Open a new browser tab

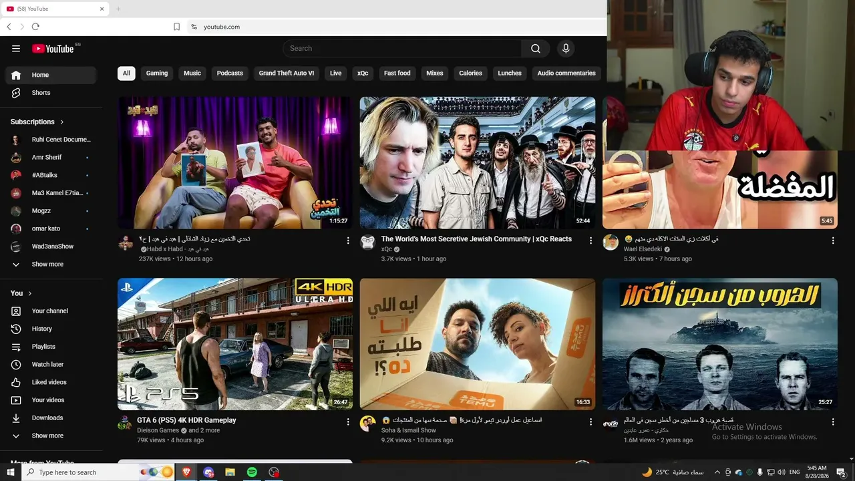tap(118, 9)
